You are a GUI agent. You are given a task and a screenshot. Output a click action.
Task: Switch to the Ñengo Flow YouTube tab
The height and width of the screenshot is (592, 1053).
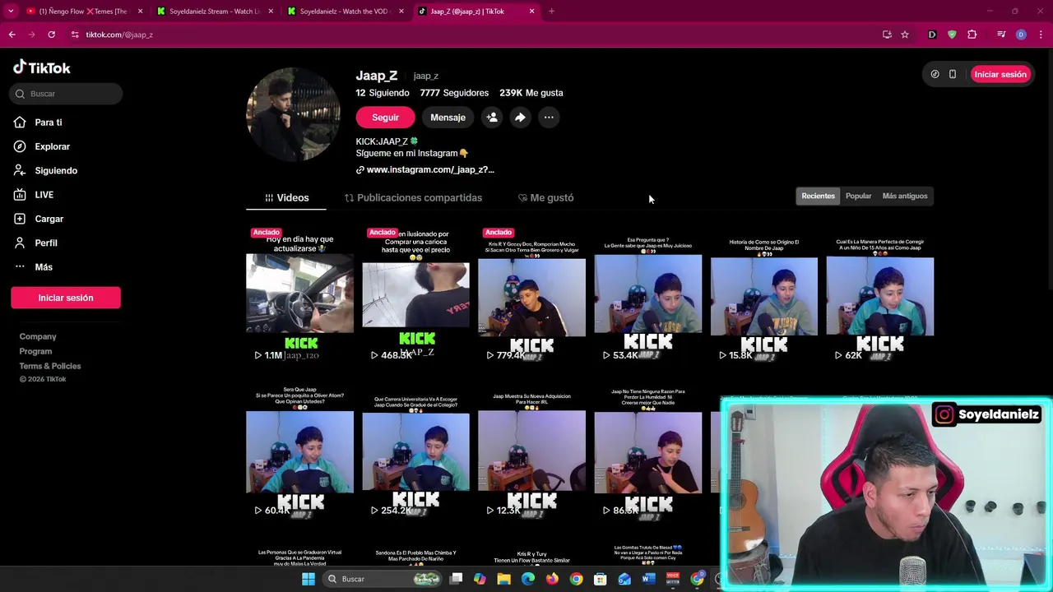coord(84,12)
